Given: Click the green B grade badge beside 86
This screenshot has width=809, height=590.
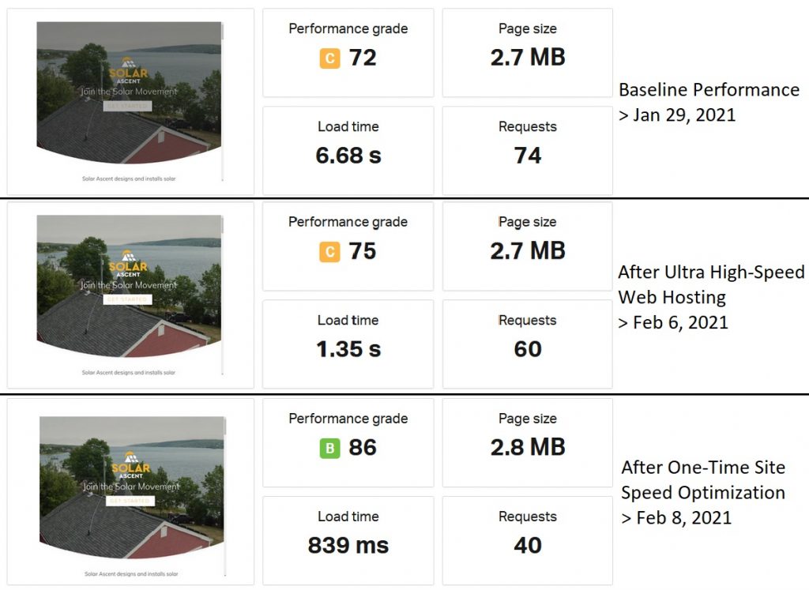Looking at the screenshot, I should tap(329, 448).
